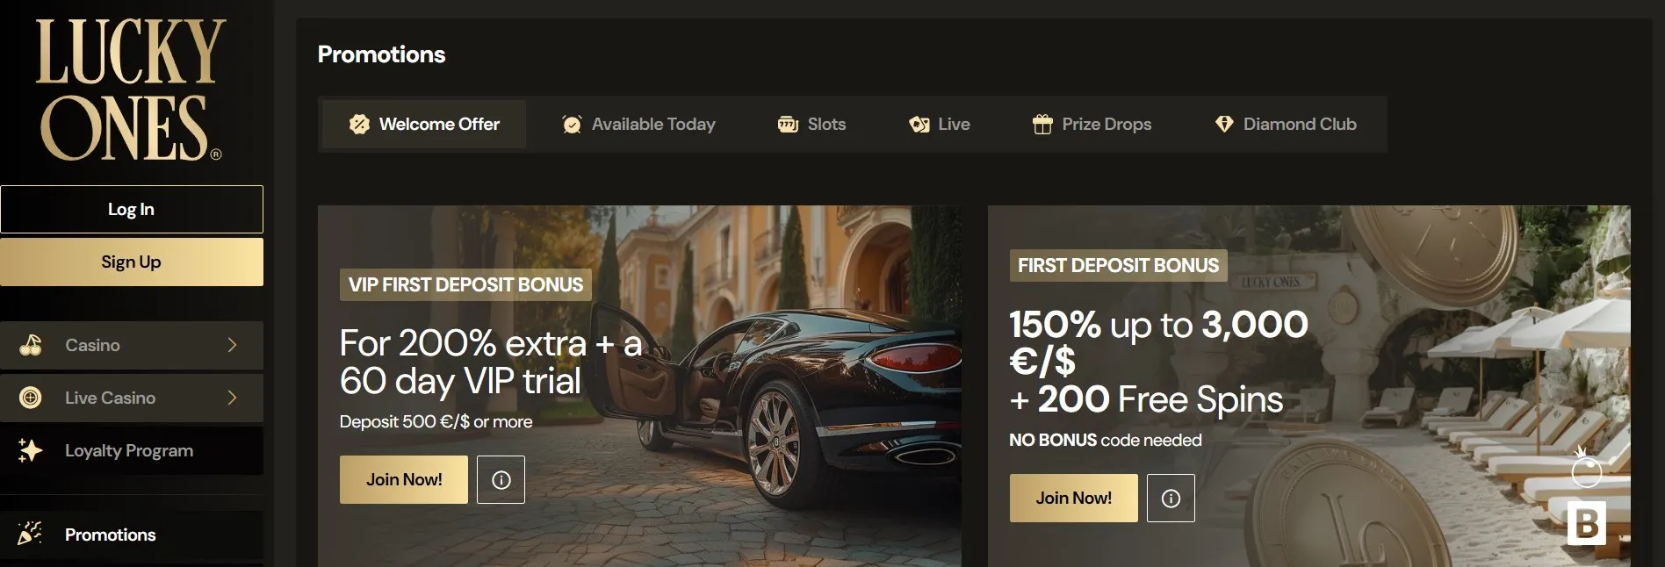Select the Welcome Offer tab
The image size is (1665, 567).
pyautogui.click(x=424, y=124)
